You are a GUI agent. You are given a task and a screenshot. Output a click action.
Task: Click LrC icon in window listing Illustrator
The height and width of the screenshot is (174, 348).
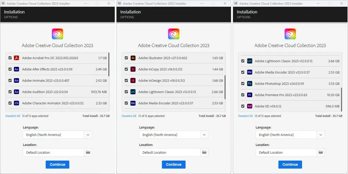133,92
